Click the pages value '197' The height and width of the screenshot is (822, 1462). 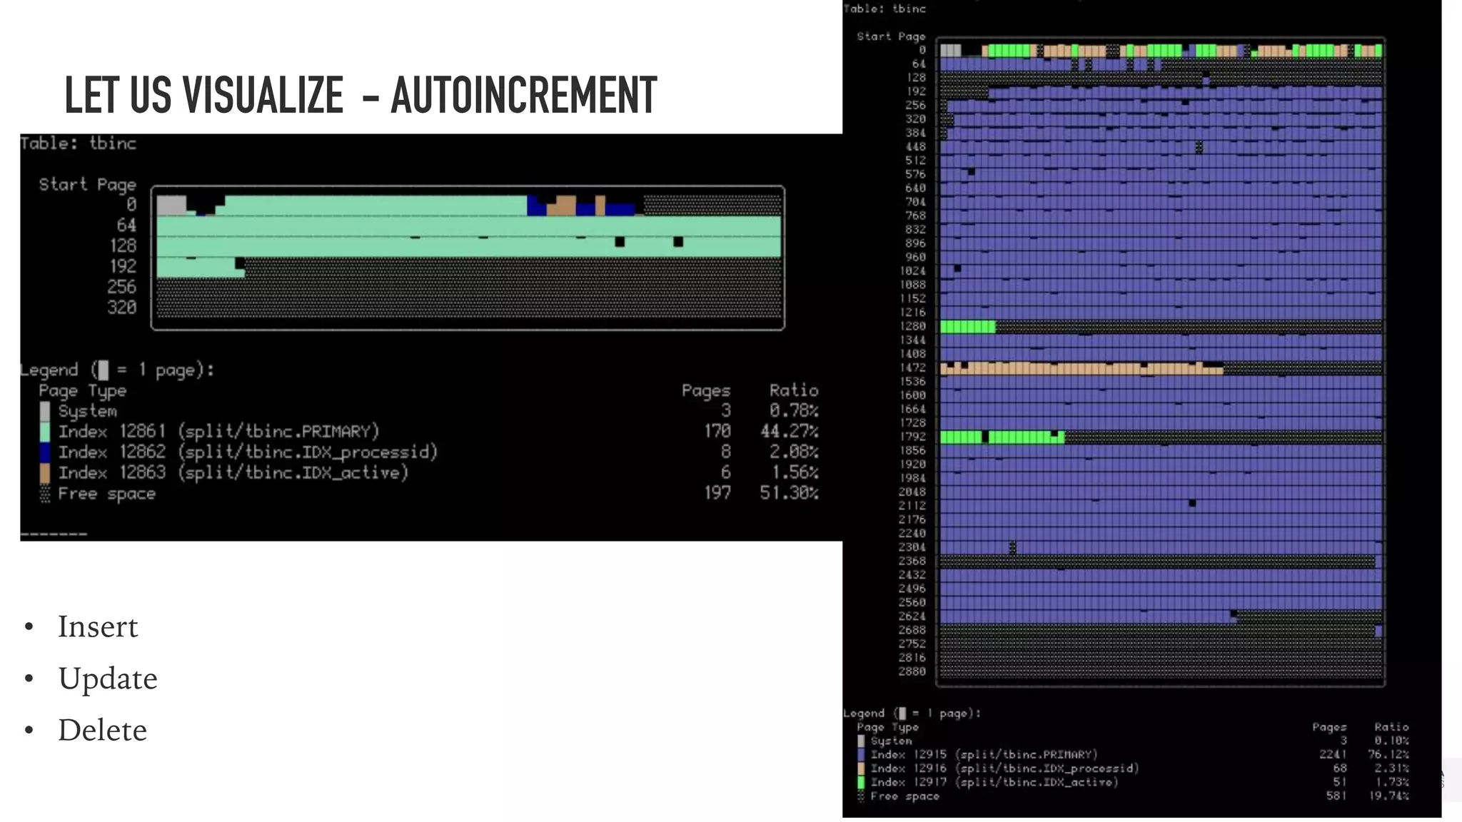717,494
